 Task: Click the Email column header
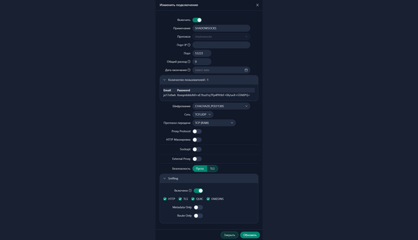pos(167,90)
